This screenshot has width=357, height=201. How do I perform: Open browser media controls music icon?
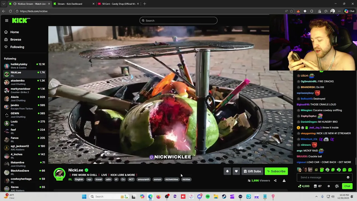tap(319, 11)
